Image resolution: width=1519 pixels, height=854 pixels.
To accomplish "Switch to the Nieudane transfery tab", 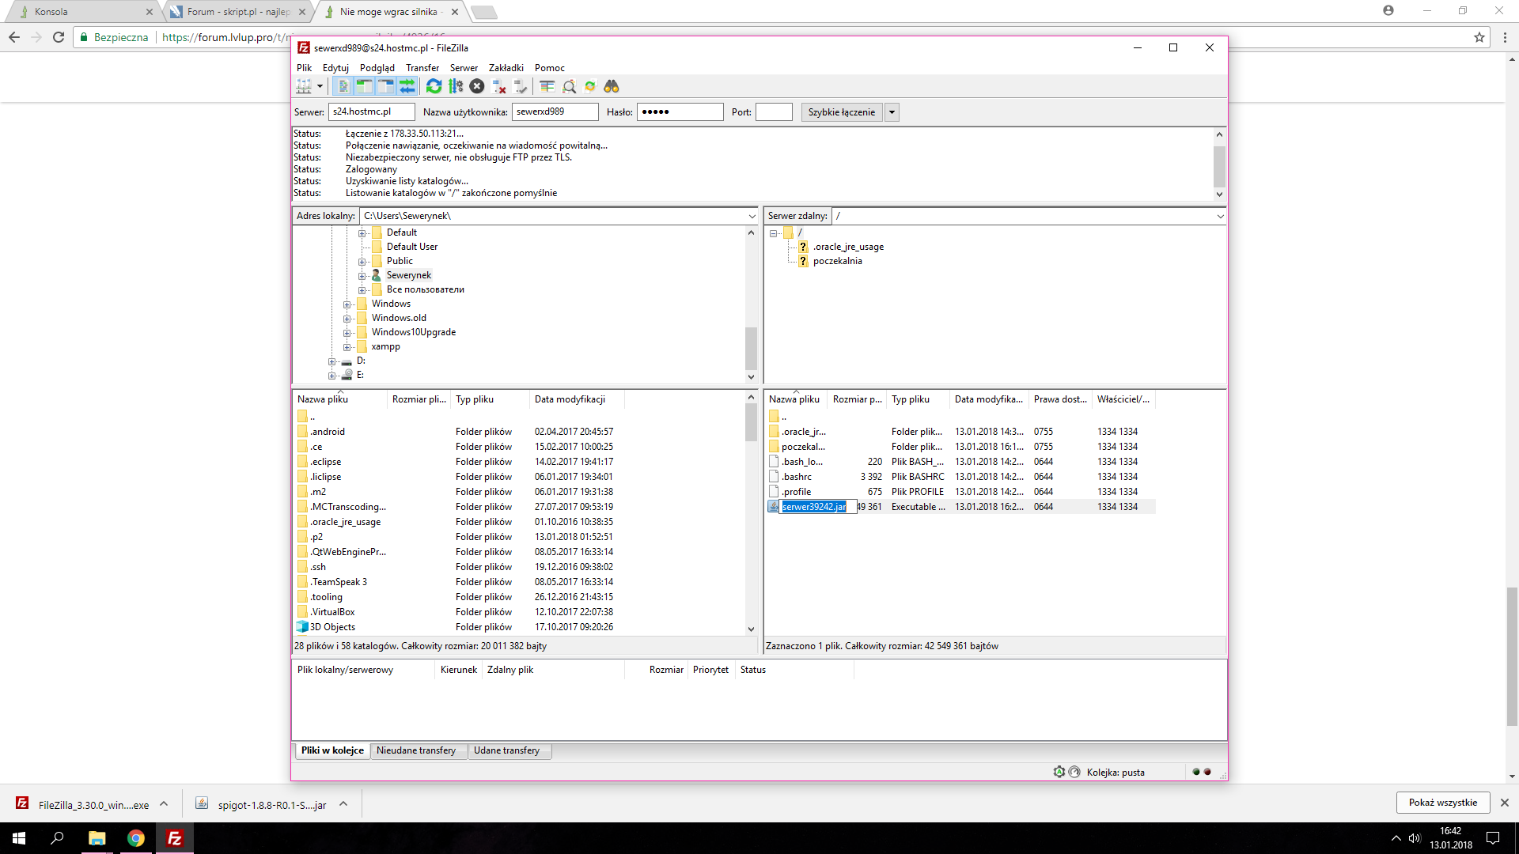I will [x=416, y=750].
